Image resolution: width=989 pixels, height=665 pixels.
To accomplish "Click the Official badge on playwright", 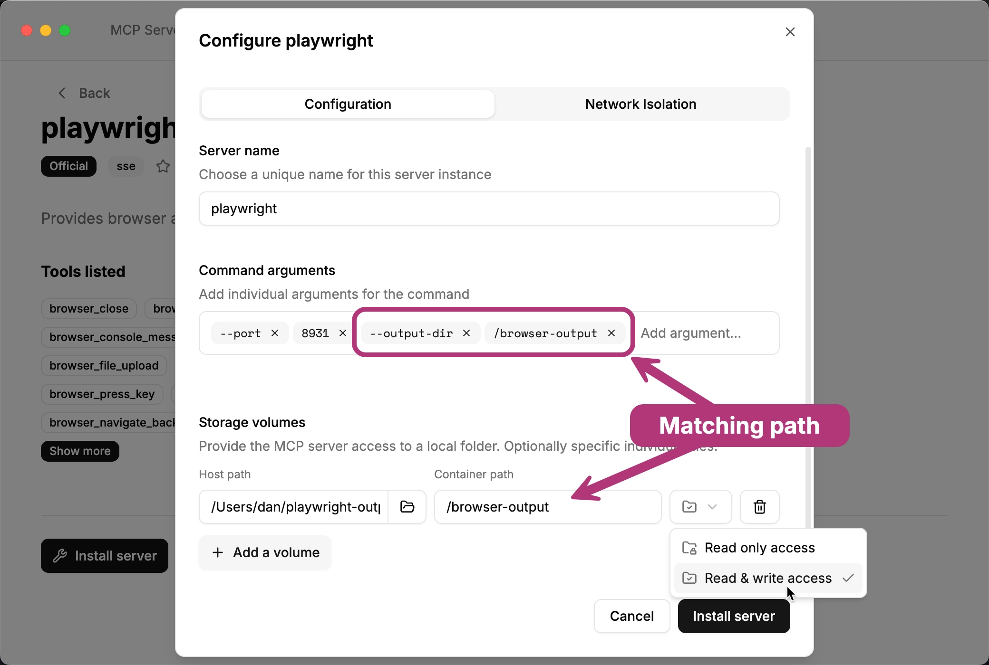I will click(68, 166).
